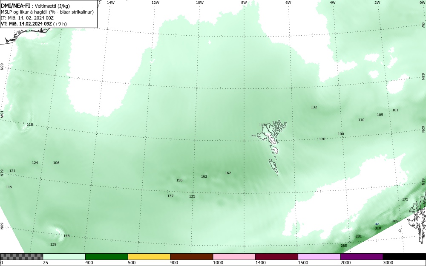
Task: Click the map value '118'
Action: (30, 125)
